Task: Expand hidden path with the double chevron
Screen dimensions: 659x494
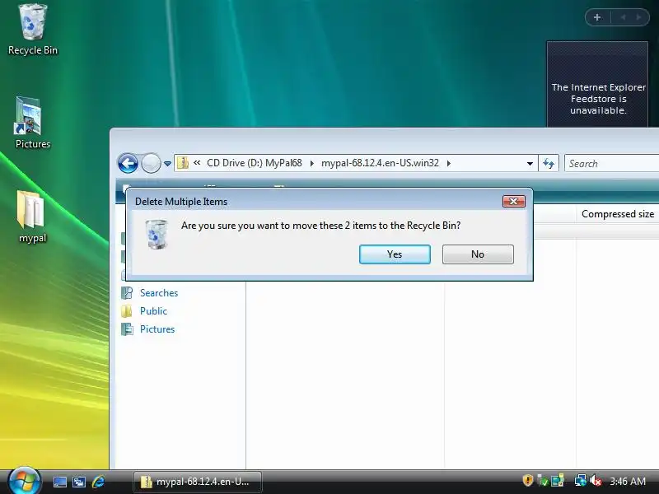Action: pyautogui.click(x=197, y=162)
